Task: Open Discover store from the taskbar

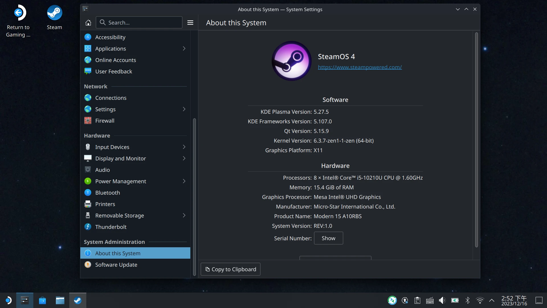Action: [x=42, y=300]
